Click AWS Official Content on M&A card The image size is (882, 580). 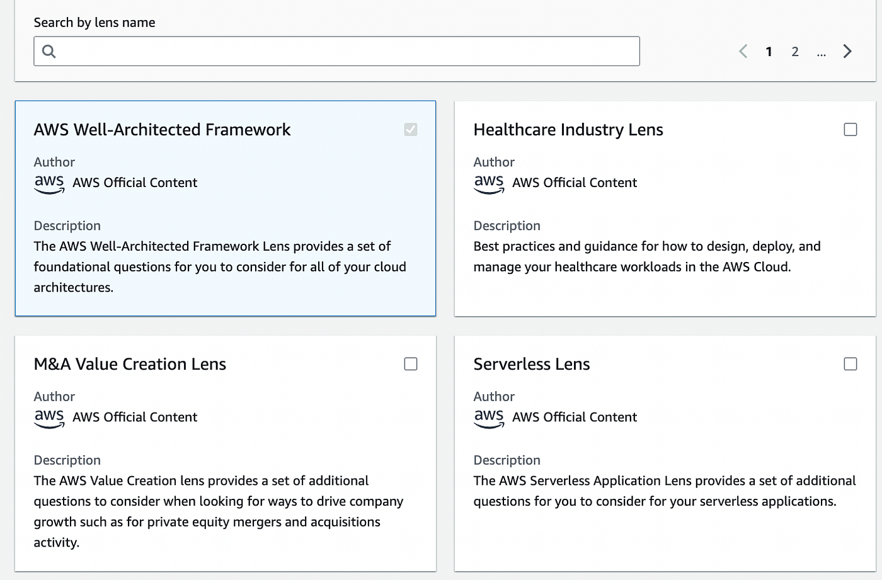pos(135,417)
